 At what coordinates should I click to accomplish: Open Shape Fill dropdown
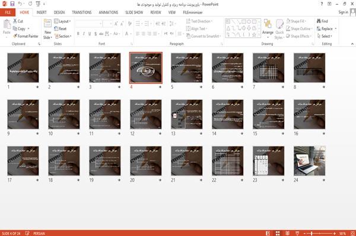[296, 21]
